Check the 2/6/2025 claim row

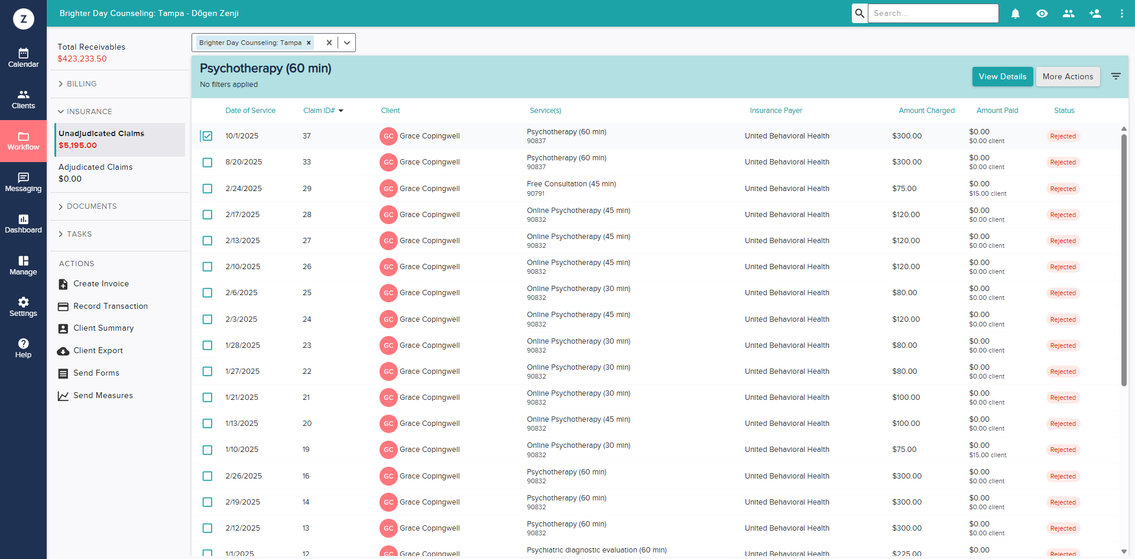click(x=207, y=293)
